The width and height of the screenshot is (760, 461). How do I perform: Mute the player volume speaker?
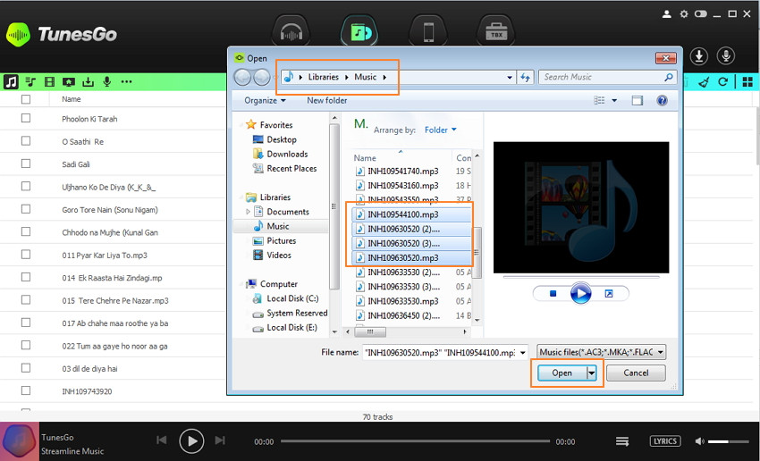[x=699, y=441]
